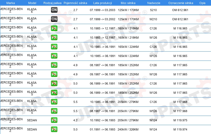Click the PB icon for the 4.2 Sedan W124
Screen dimensions: 211x134
point(54,120)
